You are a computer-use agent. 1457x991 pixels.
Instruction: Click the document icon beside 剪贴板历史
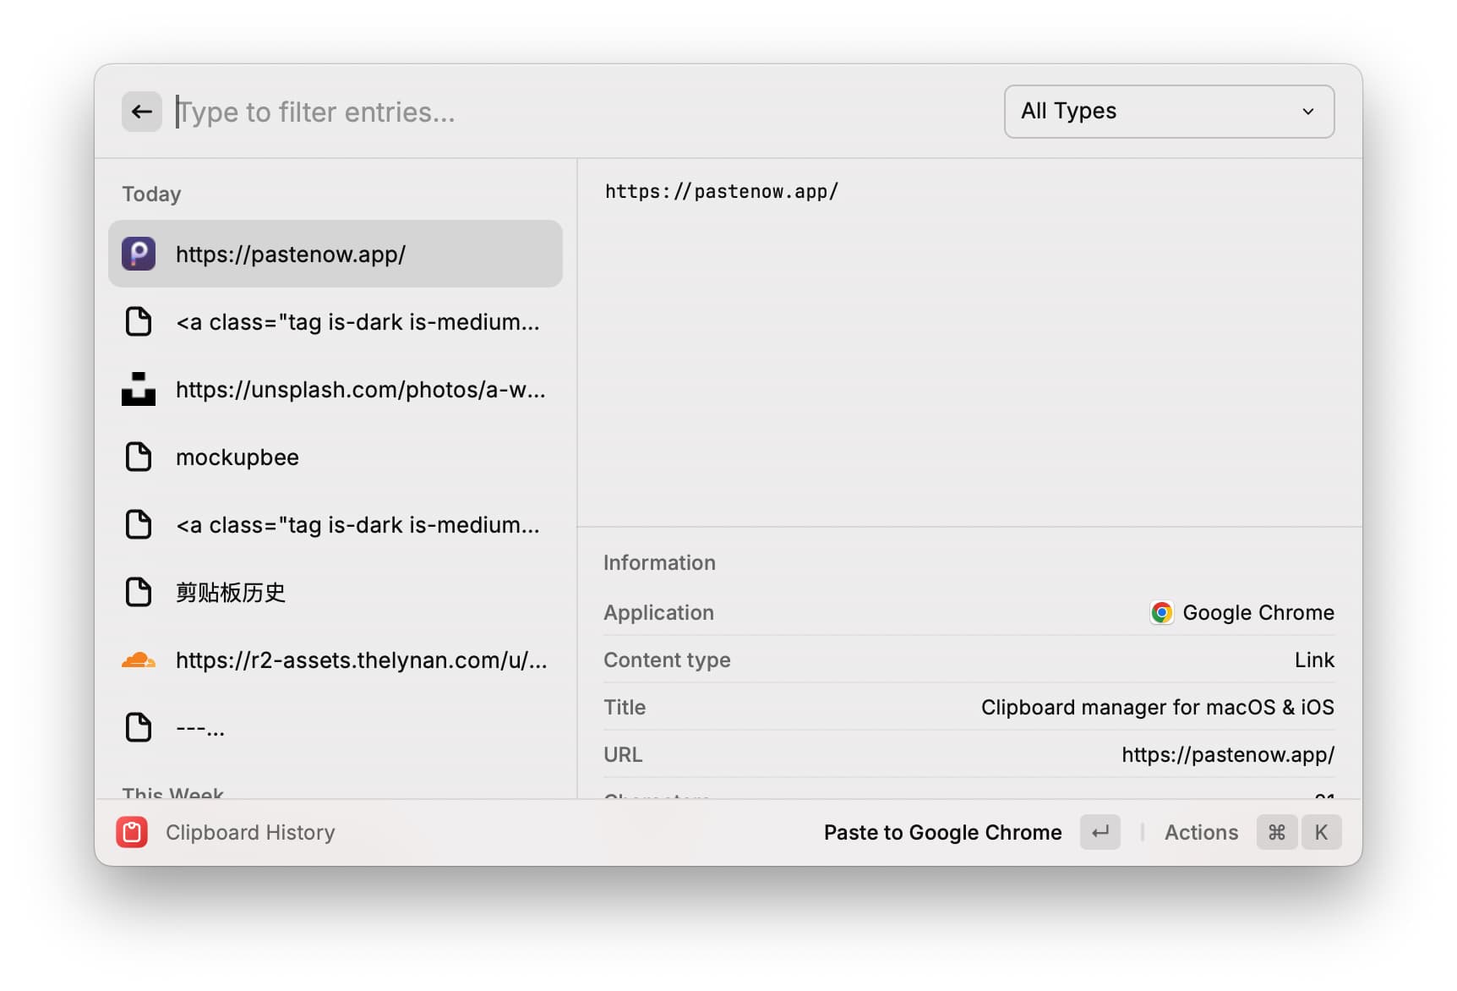coord(139,592)
